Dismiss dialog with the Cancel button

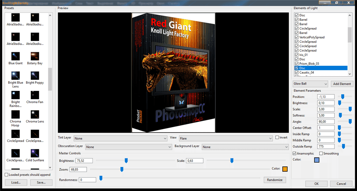pos(341,184)
